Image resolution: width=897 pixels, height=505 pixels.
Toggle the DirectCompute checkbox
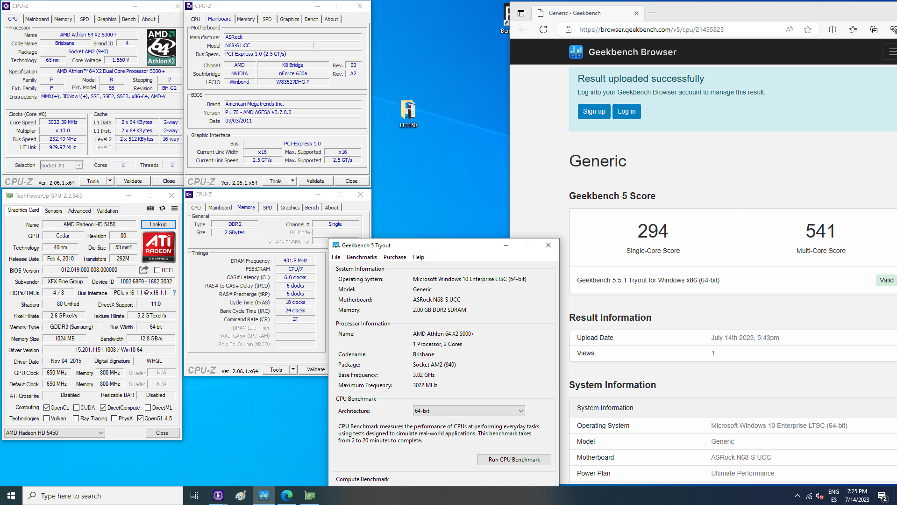tap(103, 408)
